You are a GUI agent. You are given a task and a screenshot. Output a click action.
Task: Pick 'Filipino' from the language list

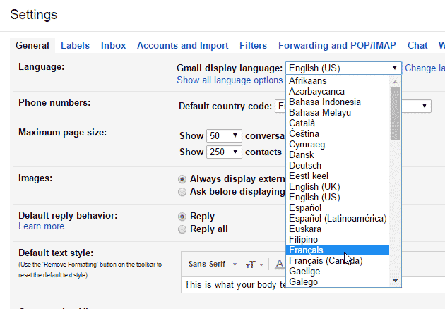coord(338,240)
